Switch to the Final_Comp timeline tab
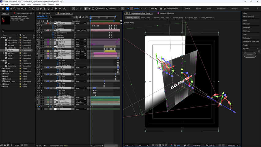 click(46, 13)
